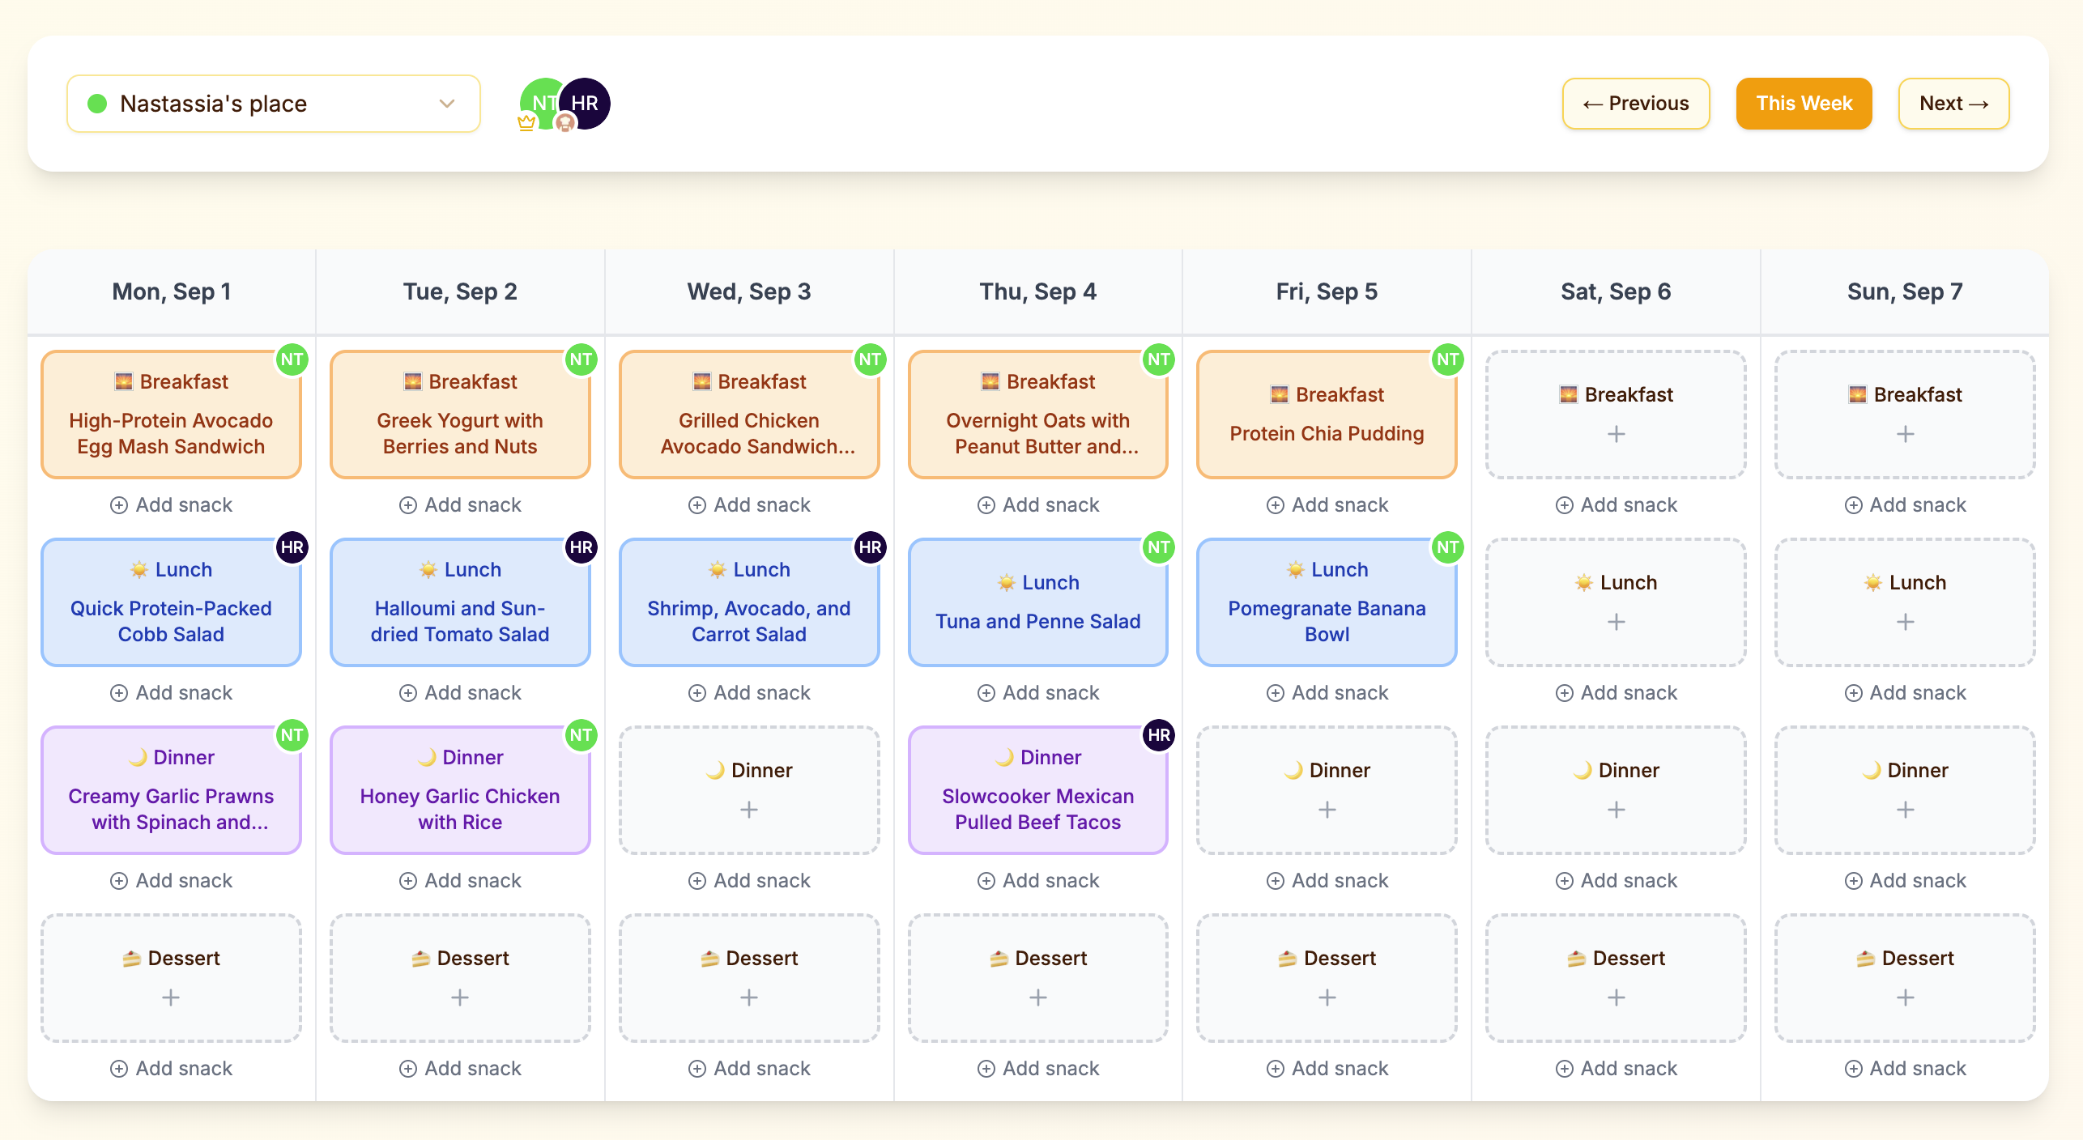Image resolution: width=2083 pixels, height=1140 pixels.
Task: Click the dropdown chevron arrow
Action: pos(447,104)
